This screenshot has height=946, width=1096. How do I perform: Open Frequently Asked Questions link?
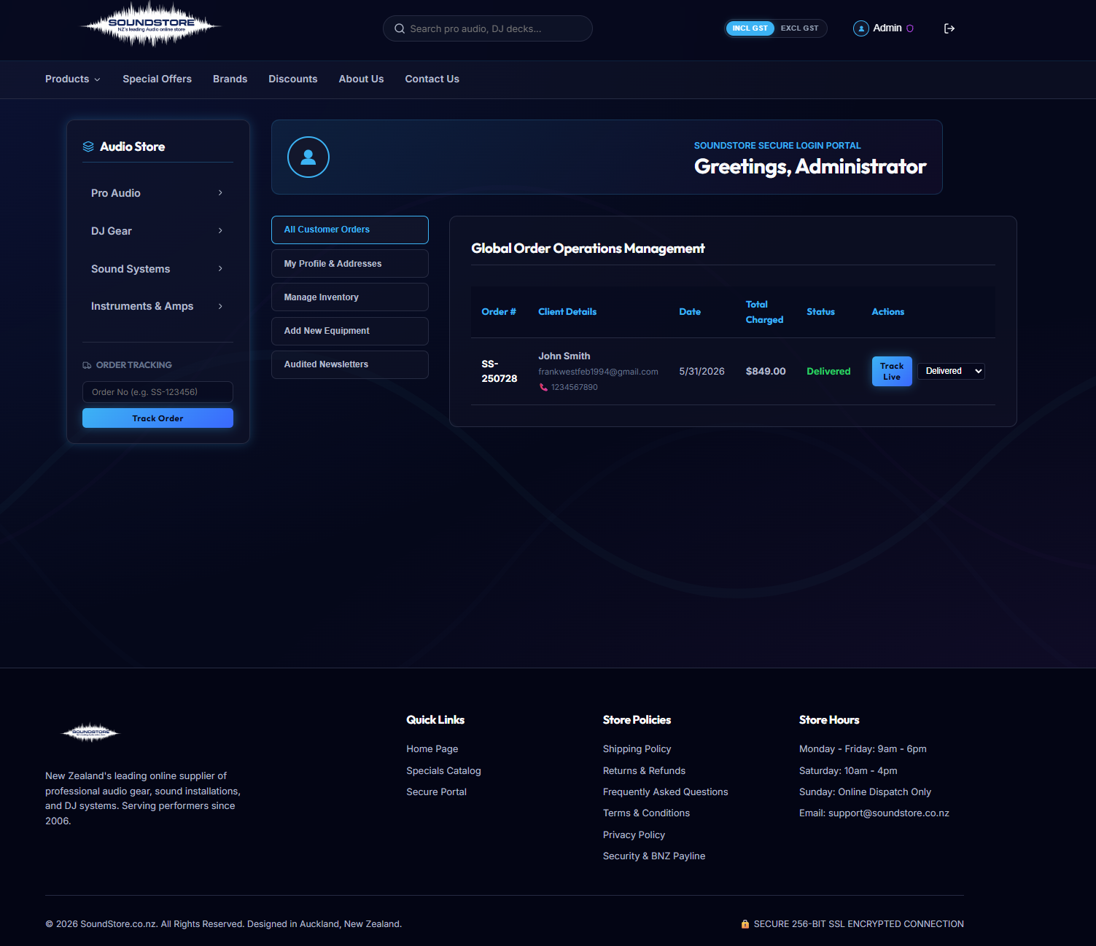[665, 792]
